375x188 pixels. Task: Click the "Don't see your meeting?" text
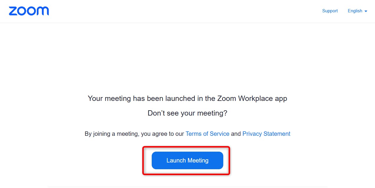point(187,113)
